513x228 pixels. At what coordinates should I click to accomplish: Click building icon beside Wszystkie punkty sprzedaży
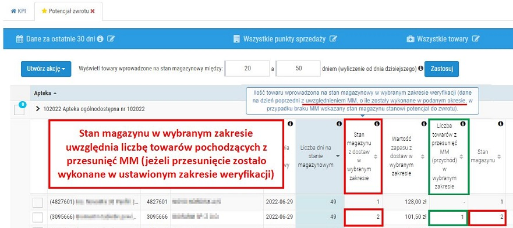236,39
